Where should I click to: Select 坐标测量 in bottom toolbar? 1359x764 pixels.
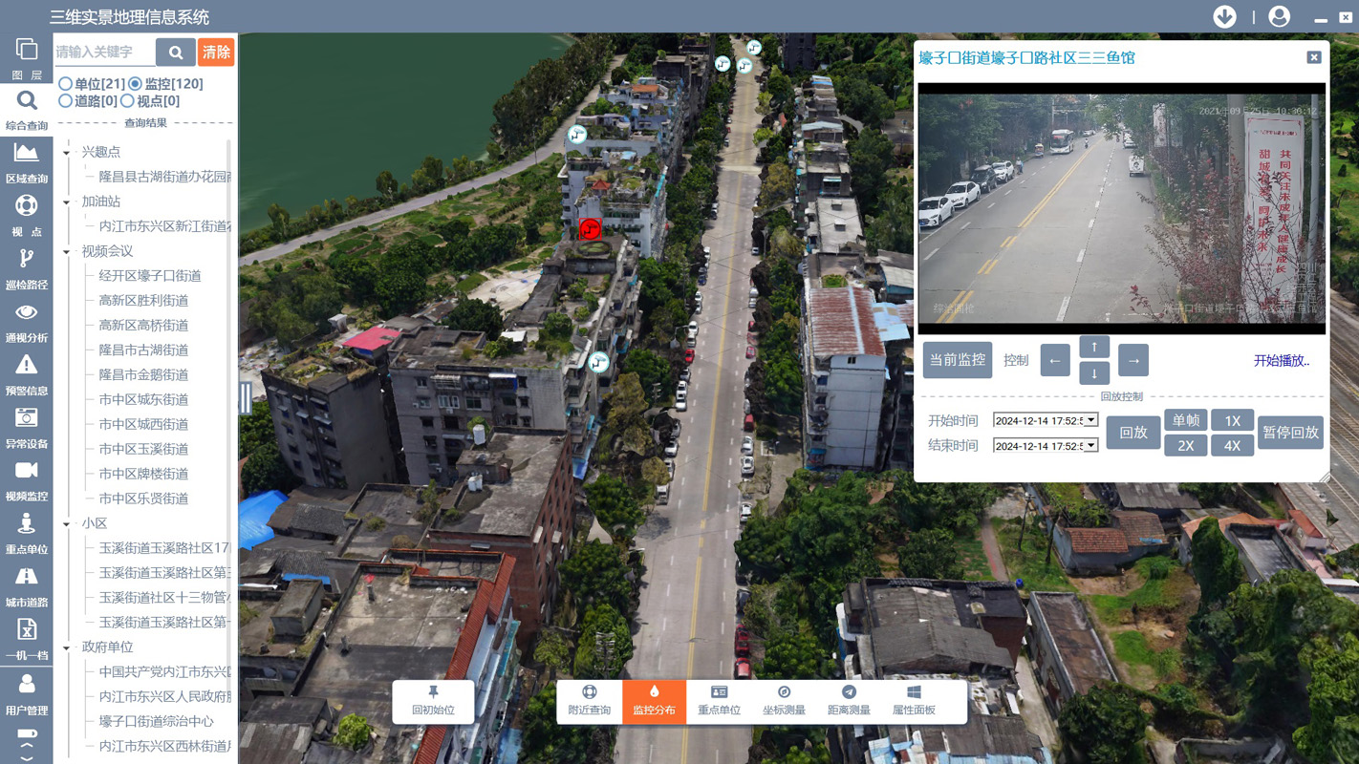pos(784,701)
